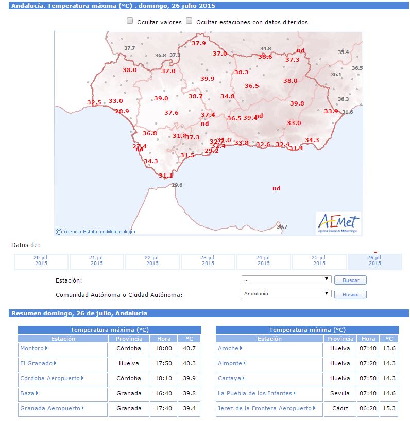
Task: Select the 20 jul 2015 date tab
Action: click(x=41, y=261)
